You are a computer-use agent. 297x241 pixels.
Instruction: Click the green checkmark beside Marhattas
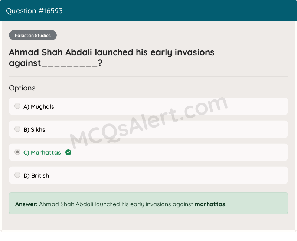(x=68, y=152)
